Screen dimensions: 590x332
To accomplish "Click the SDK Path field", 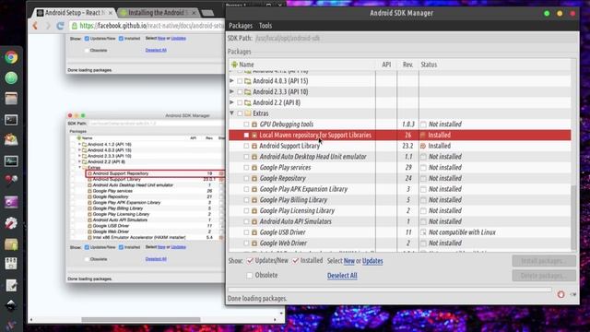I will pyautogui.click(x=416, y=38).
